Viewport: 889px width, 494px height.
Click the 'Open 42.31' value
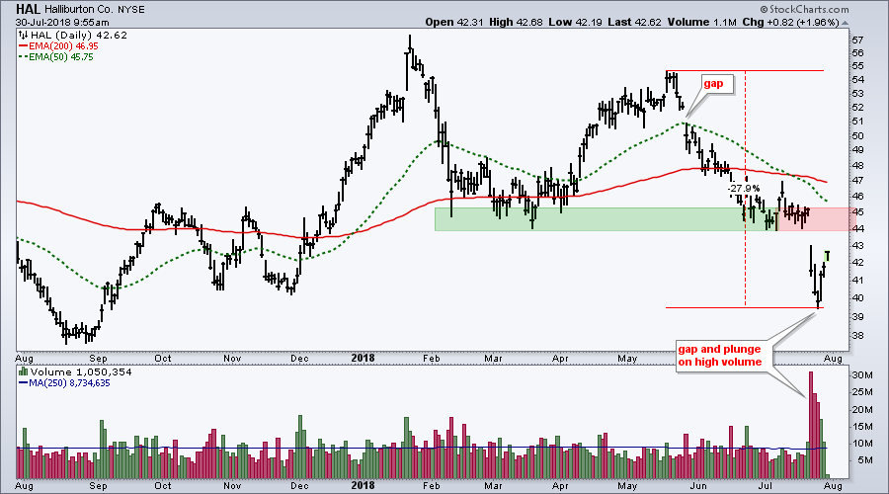click(455, 22)
